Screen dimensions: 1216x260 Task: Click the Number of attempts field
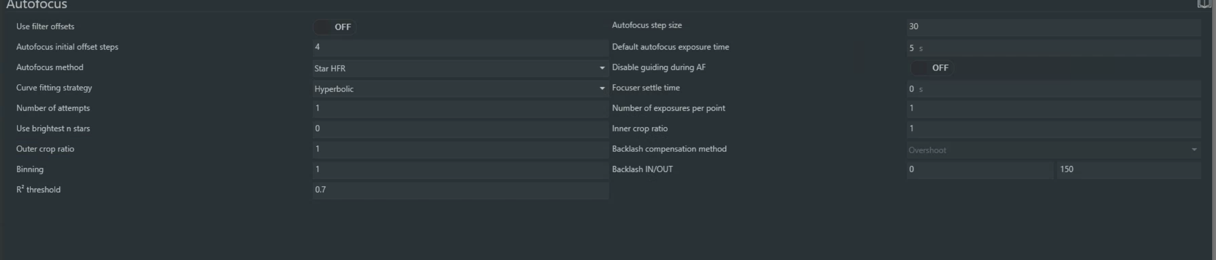(x=460, y=108)
